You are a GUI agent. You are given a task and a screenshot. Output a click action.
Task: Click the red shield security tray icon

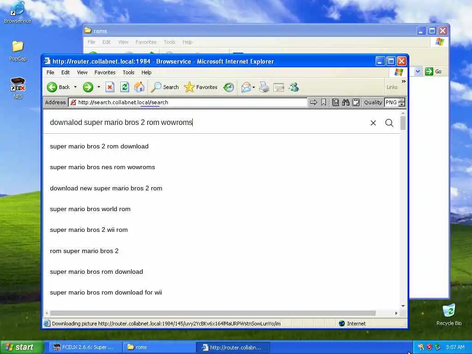pos(429,347)
